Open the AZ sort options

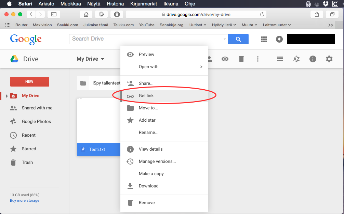(x=296, y=59)
